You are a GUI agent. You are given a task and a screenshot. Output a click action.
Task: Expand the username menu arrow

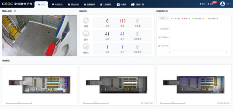click(231, 4)
